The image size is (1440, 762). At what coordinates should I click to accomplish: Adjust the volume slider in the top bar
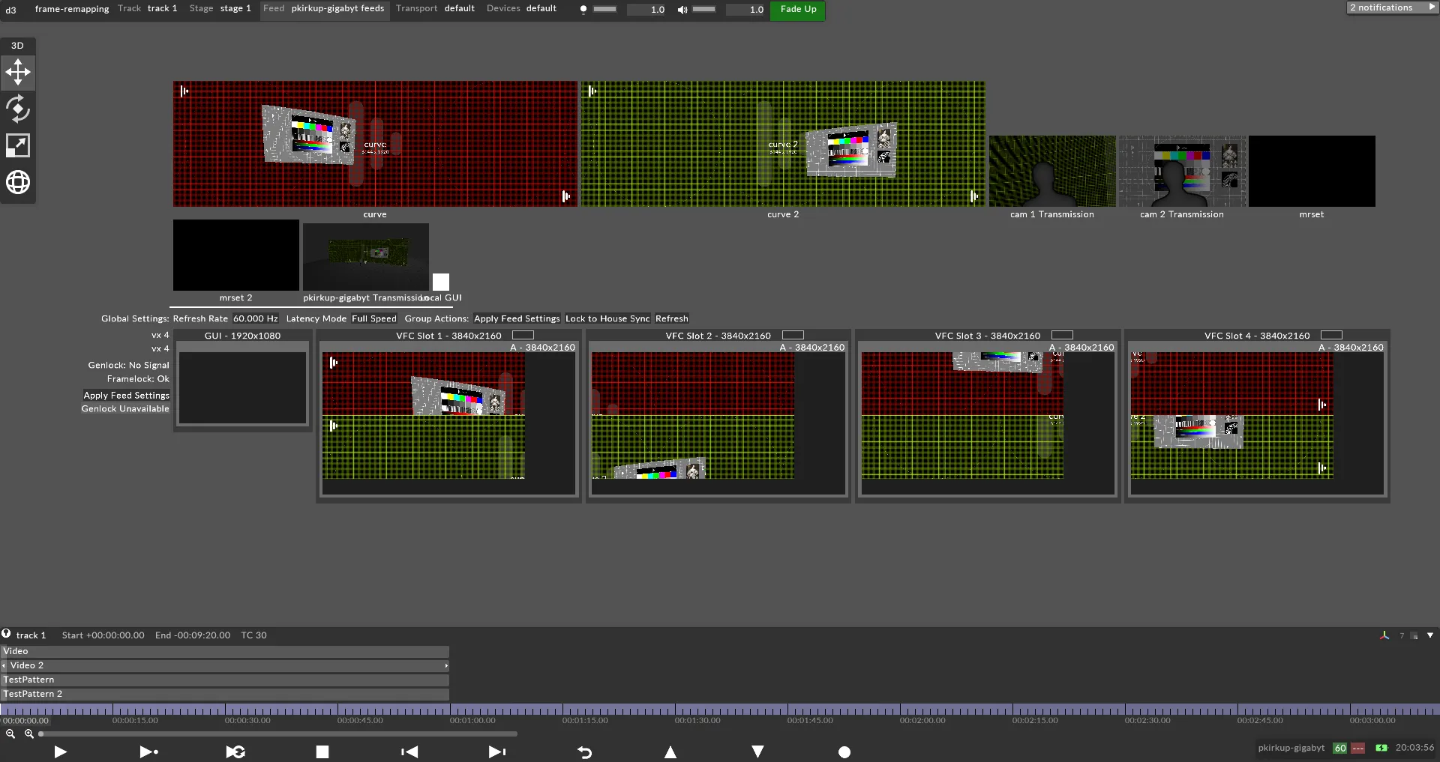pos(705,9)
